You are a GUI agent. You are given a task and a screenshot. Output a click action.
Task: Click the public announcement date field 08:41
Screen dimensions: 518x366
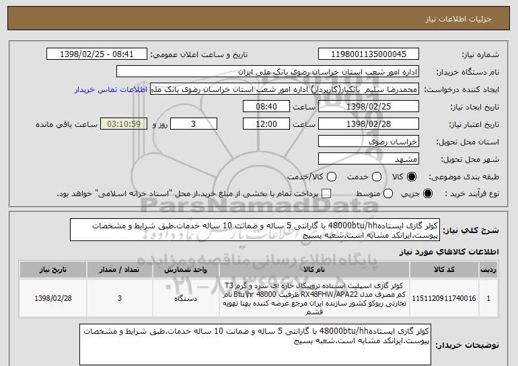(x=97, y=54)
